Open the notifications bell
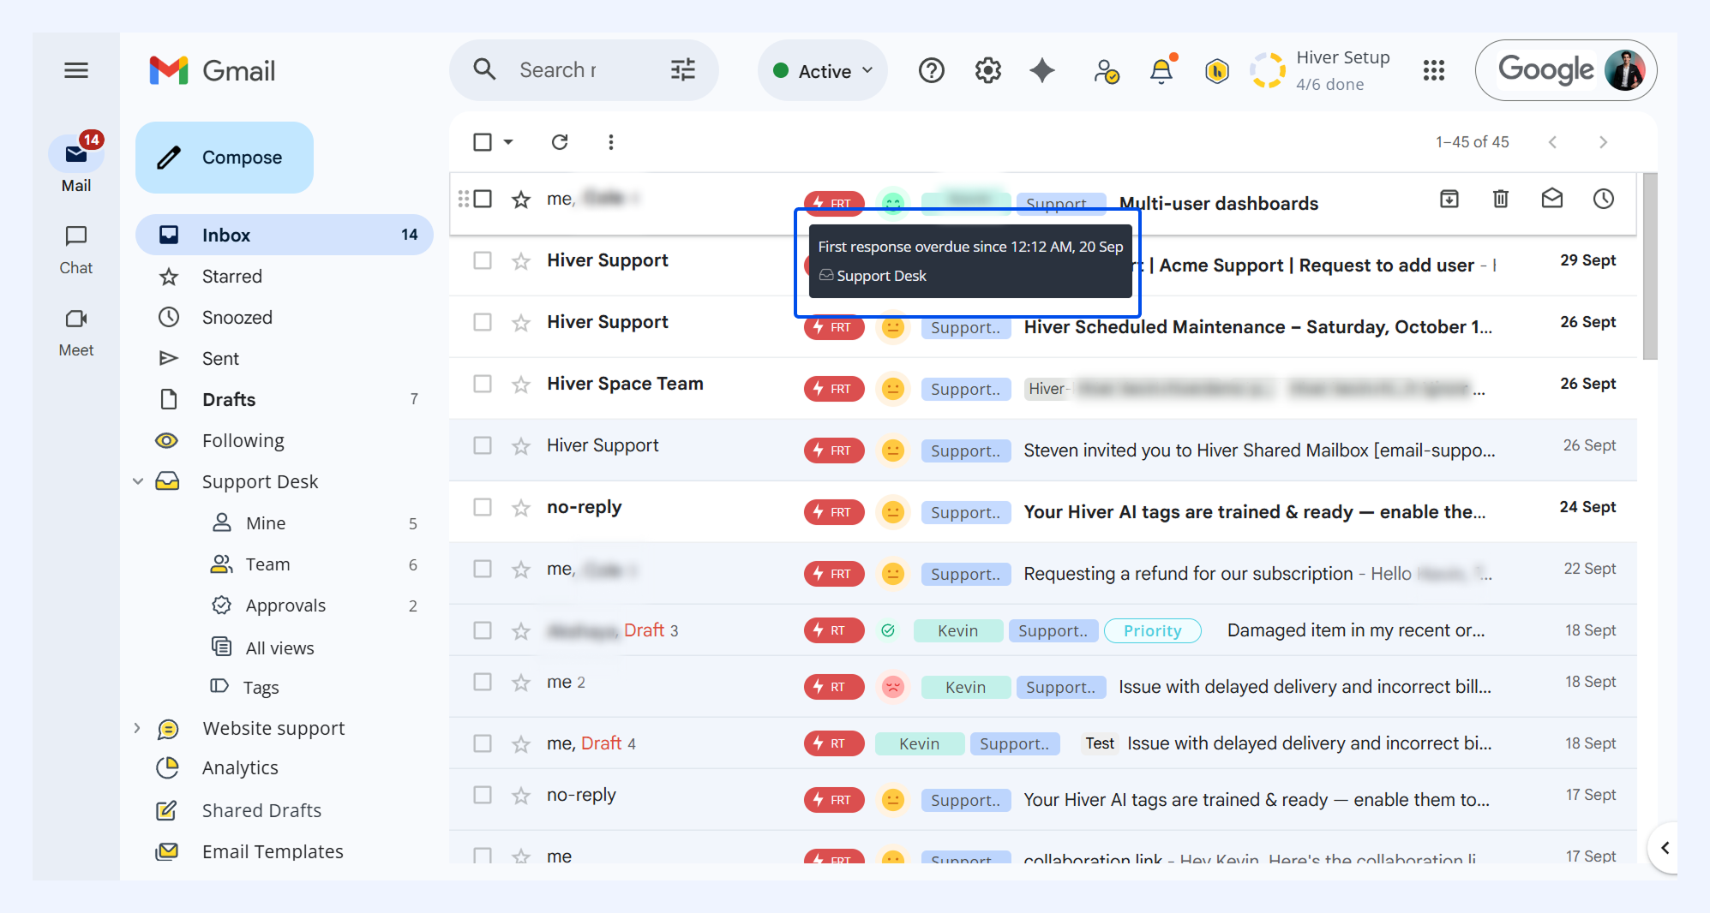The width and height of the screenshot is (1710, 913). [x=1161, y=71]
